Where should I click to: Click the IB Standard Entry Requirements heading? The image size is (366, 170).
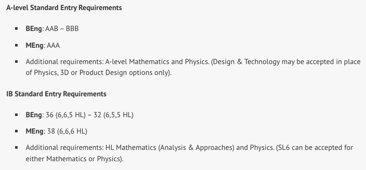[56, 94]
